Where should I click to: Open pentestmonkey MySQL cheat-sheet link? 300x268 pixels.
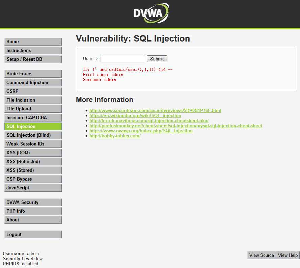[x=176, y=126]
